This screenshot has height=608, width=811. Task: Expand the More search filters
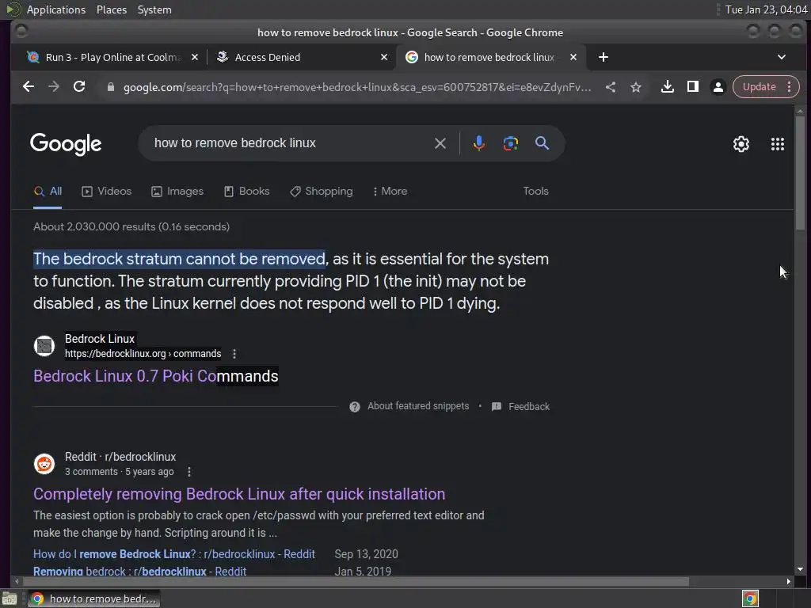[390, 192]
